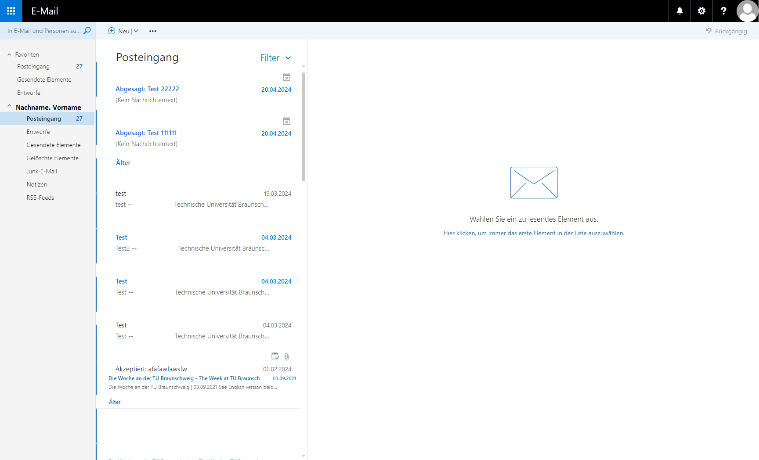
Task: Click the message list scrollbar thumb
Action: coord(304,127)
